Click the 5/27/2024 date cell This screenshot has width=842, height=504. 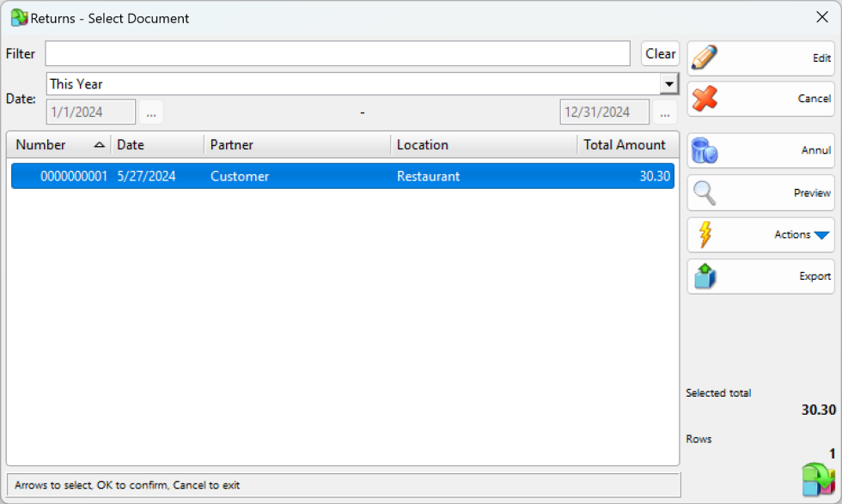[x=146, y=177]
